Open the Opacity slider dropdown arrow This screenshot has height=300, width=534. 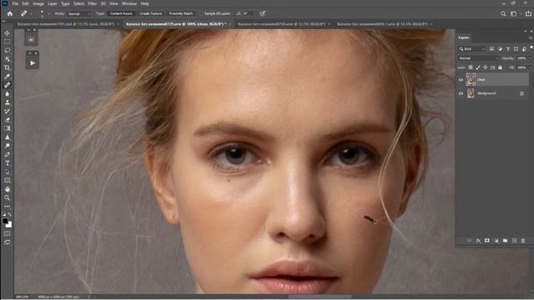tap(531, 58)
